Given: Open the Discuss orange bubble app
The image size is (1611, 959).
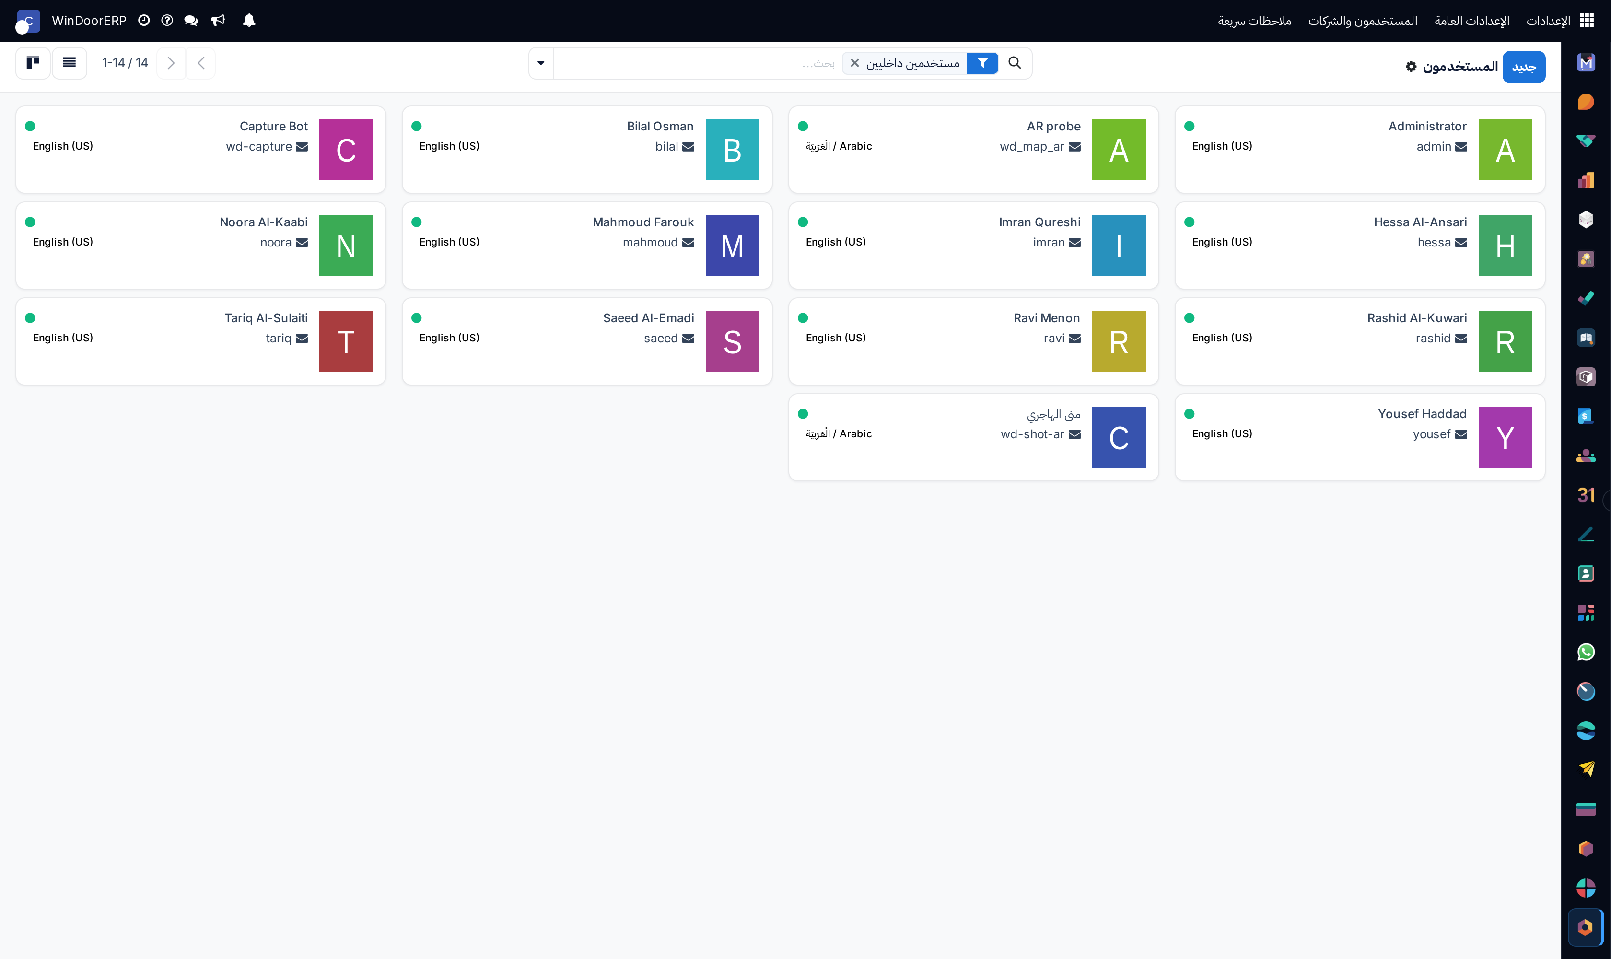Looking at the screenshot, I should 1586,102.
